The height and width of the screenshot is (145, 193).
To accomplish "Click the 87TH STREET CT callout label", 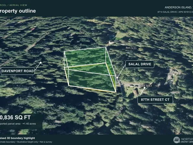I will pyautogui.click(x=155, y=99).
